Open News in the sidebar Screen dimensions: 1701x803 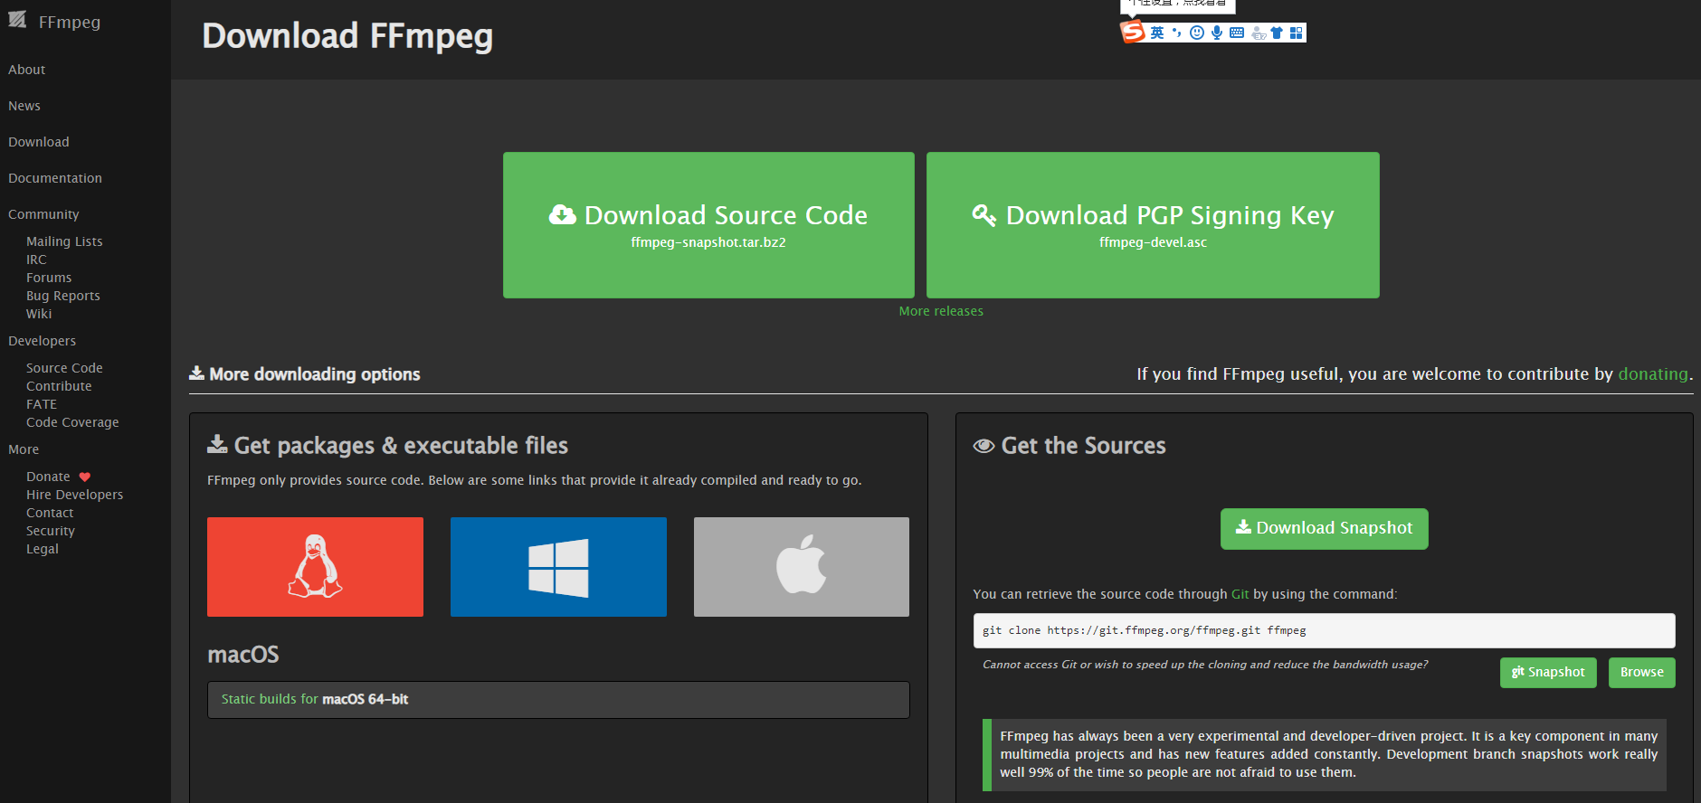24,106
